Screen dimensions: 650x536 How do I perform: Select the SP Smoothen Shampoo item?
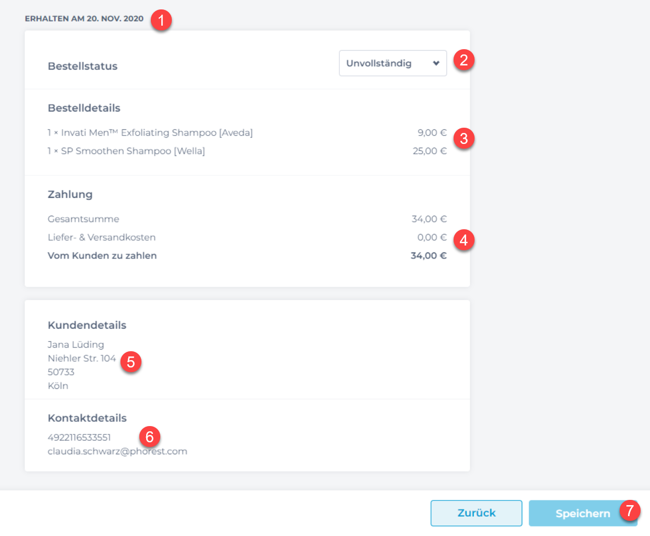point(126,151)
